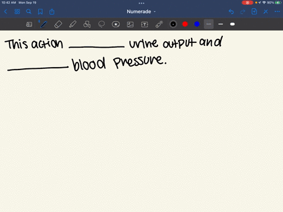
Task: Add a new page
Action: (254, 12)
